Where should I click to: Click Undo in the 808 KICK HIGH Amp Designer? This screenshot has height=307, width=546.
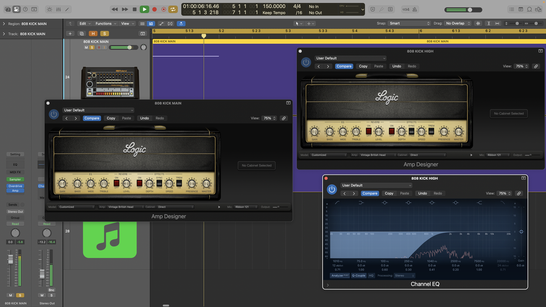(x=396, y=66)
